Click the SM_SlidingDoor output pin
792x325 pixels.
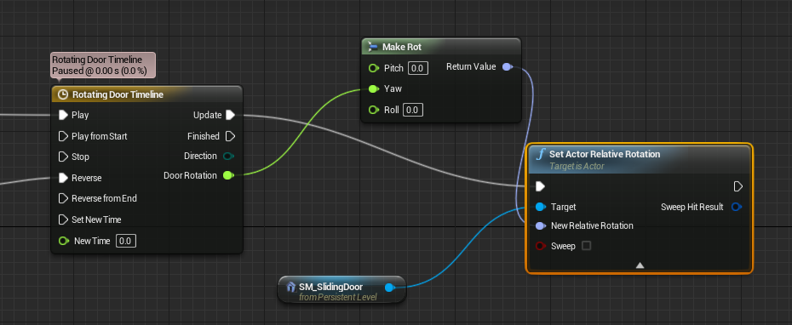[x=389, y=288]
